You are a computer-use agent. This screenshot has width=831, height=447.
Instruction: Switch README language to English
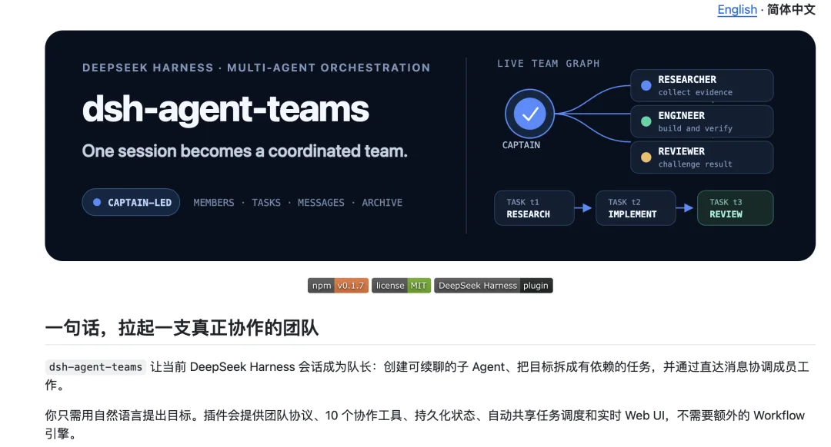pyautogui.click(x=736, y=9)
